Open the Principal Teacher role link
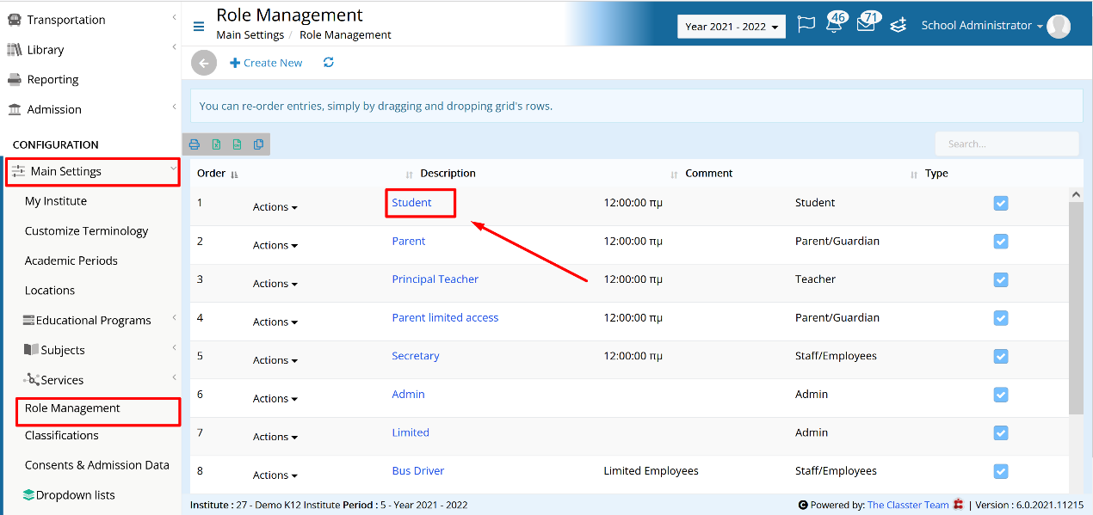The height and width of the screenshot is (515, 1093). 435,279
